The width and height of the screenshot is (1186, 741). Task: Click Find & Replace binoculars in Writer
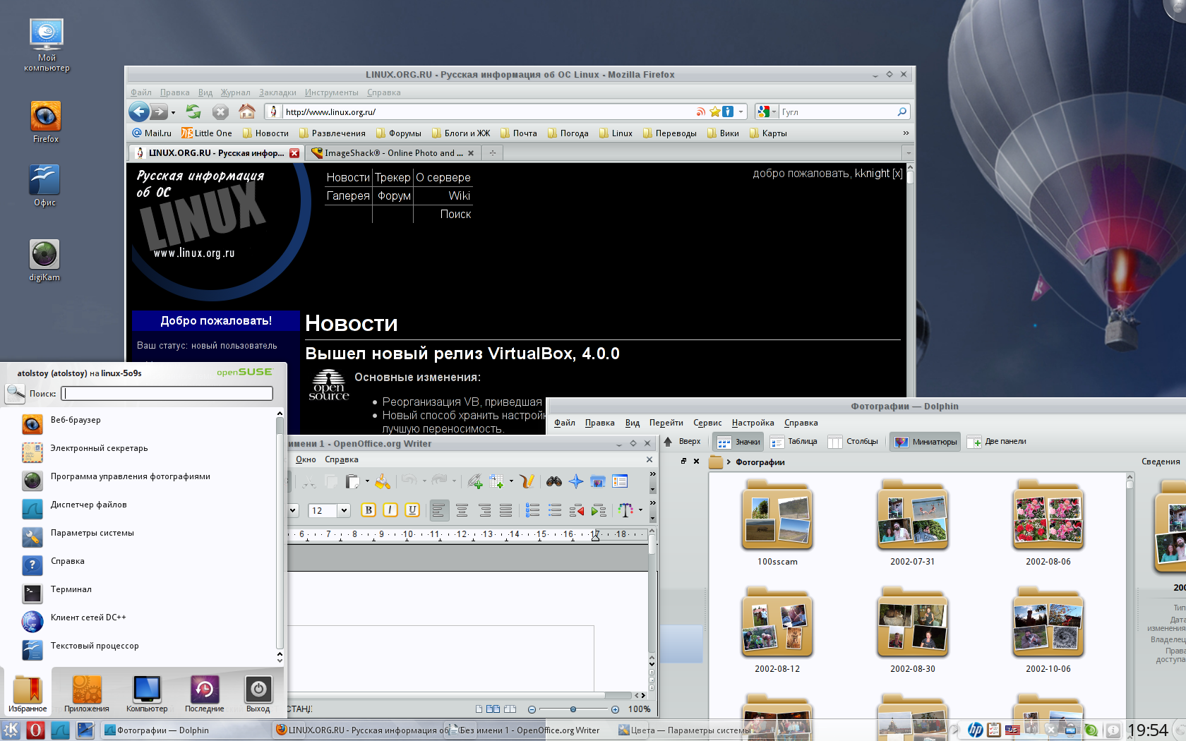click(554, 481)
